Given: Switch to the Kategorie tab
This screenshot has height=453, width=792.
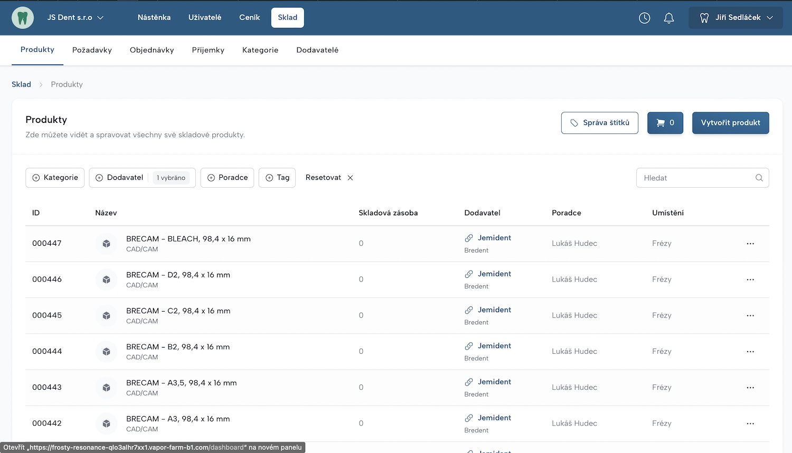Looking at the screenshot, I should (260, 50).
